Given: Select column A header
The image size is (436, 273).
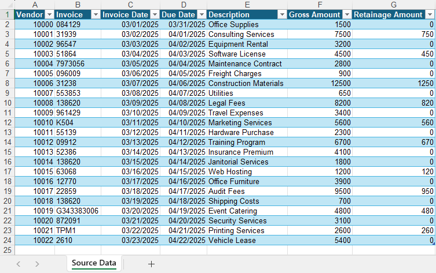Looking at the screenshot, I should pyautogui.click(x=35, y=5).
